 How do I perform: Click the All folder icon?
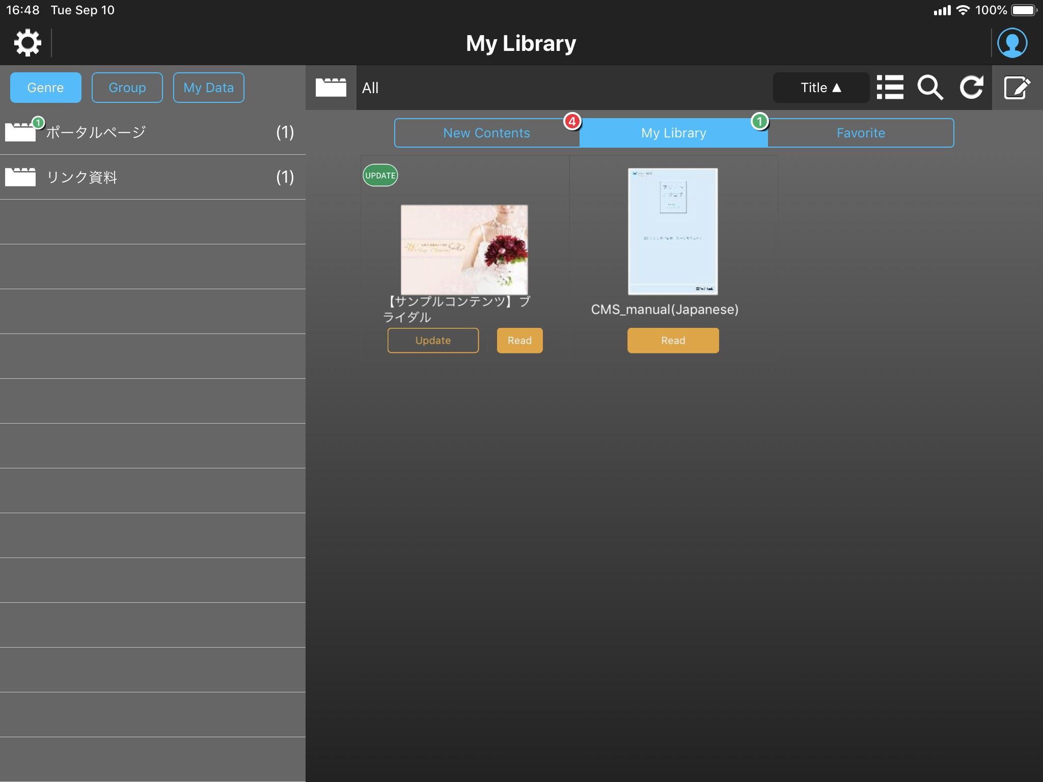(331, 88)
